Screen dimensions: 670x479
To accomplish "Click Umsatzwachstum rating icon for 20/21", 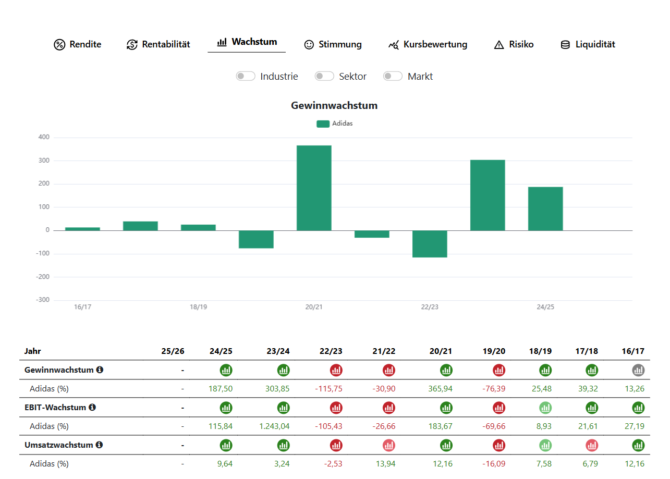I will (446, 445).
